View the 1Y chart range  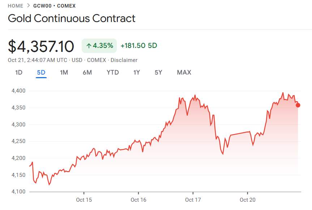pos(136,72)
